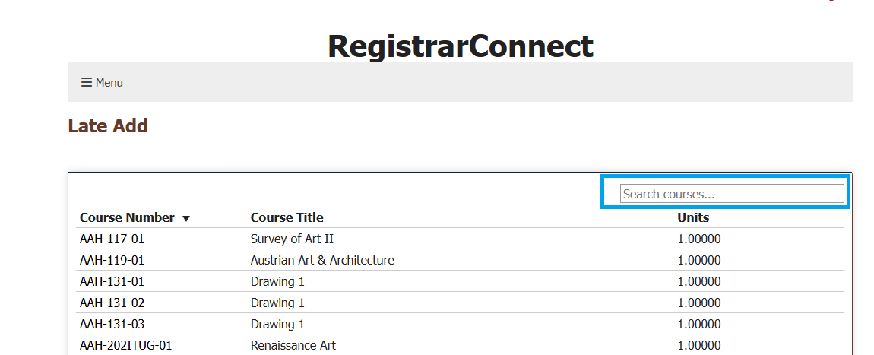
Task: Focus the Search courses input field
Action: tap(732, 194)
